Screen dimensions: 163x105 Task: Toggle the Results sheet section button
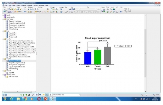pyautogui.click(x=44, y=95)
